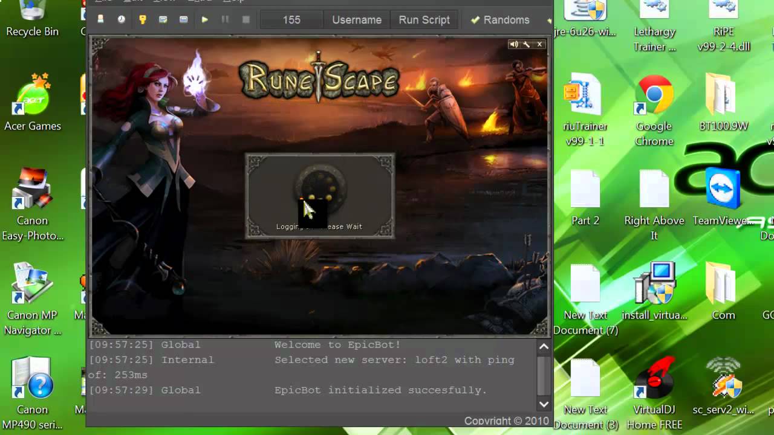Click 'EpicBot initialized succesfully.' log text

tap(380, 390)
